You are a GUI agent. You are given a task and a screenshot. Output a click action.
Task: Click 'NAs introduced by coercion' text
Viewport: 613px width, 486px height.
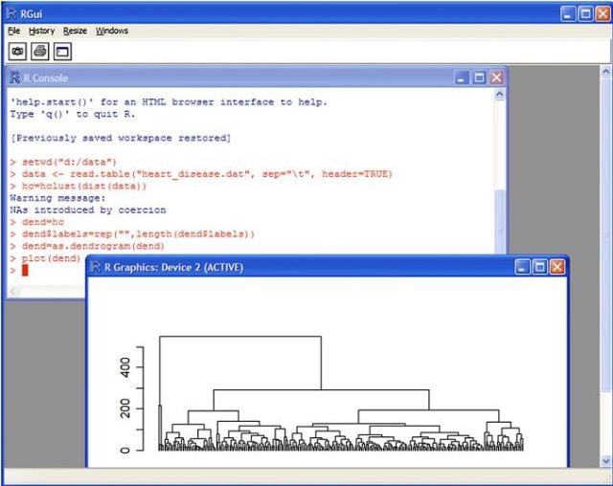[x=88, y=210]
